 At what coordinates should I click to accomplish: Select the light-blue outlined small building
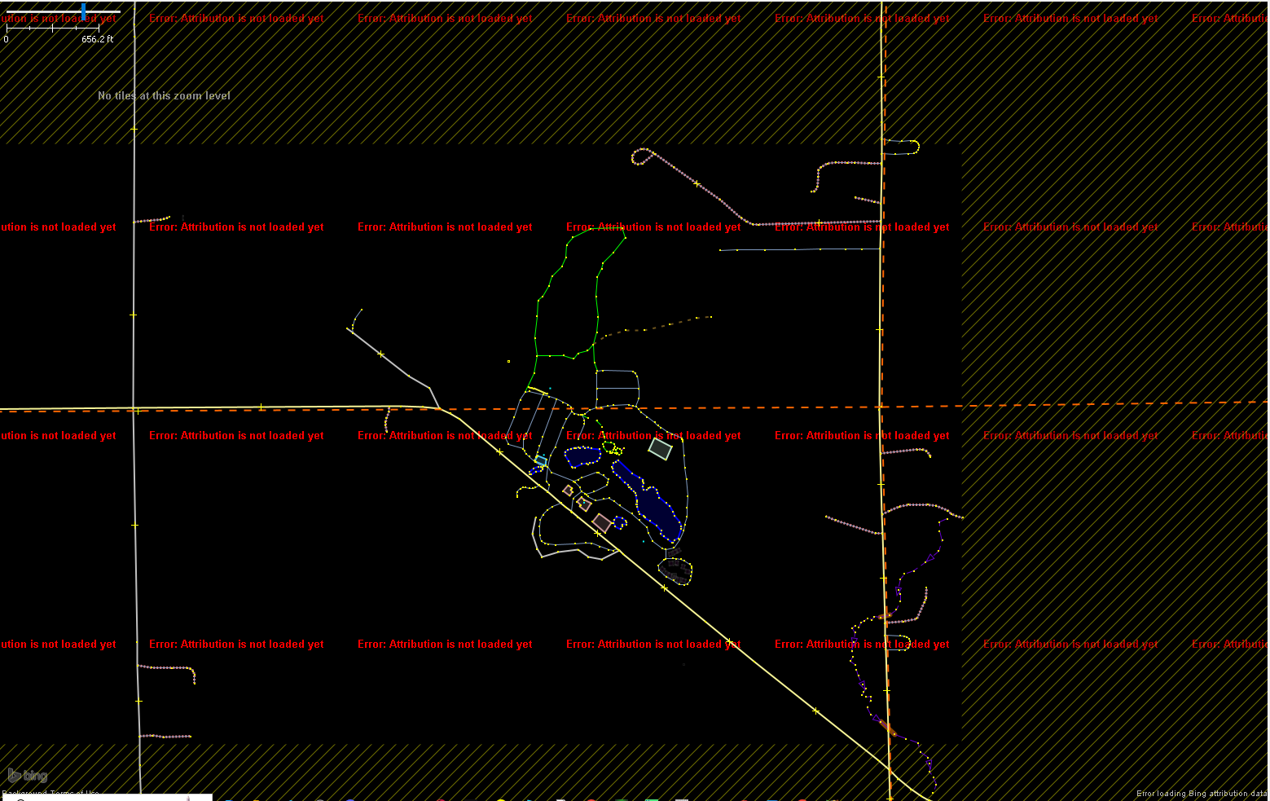tap(541, 461)
